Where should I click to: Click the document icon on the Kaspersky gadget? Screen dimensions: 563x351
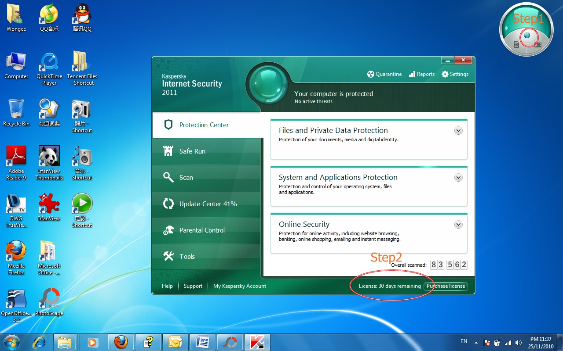click(516, 44)
